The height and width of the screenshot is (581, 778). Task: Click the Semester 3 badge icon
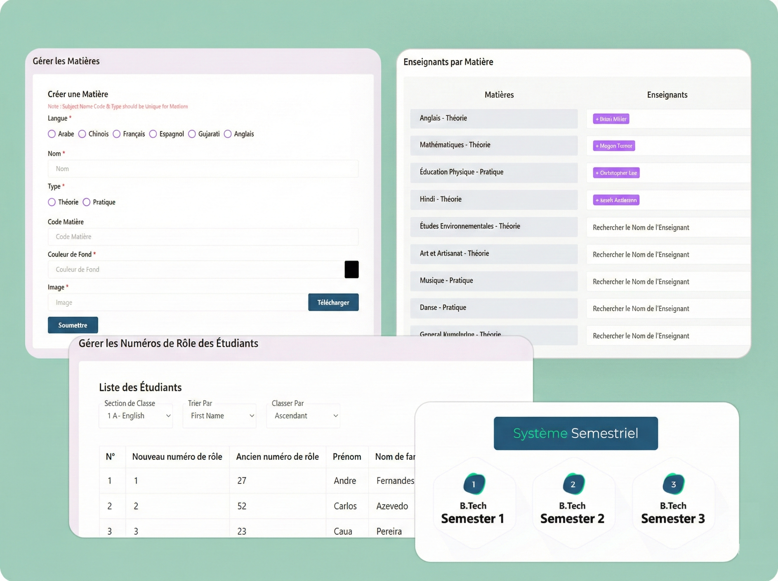coord(673,484)
